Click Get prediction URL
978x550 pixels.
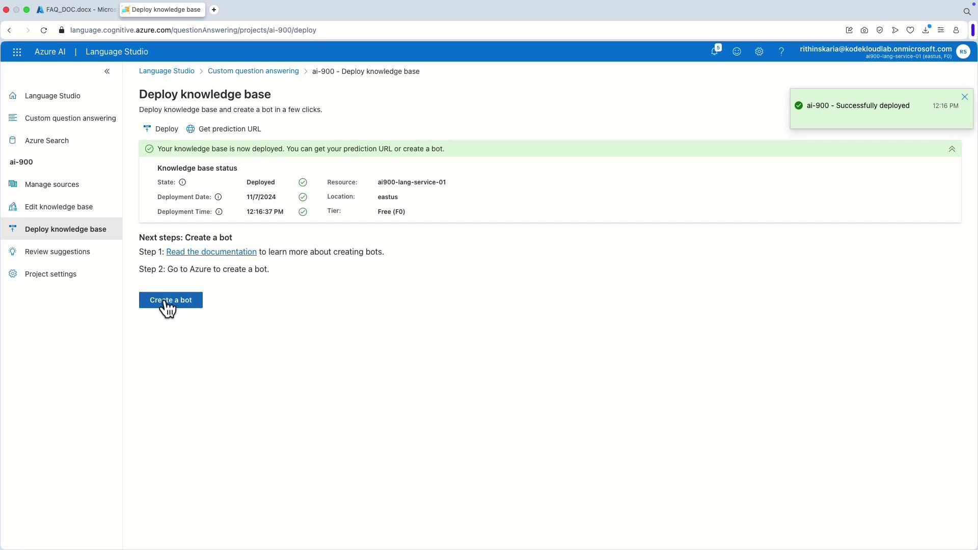point(224,129)
